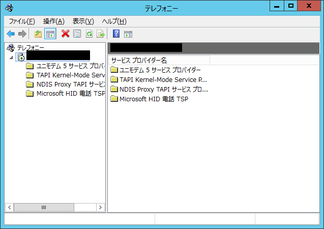This screenshot has height=229, width=324.
Task: Open the 操作(A) menu
Action: point(54,21)
